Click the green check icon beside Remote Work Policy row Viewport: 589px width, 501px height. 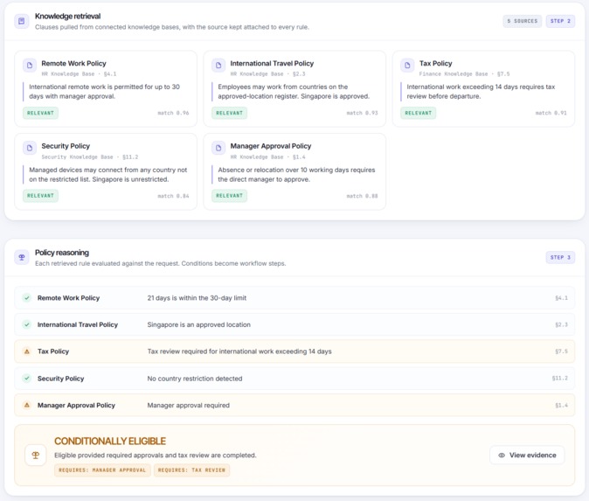click(x=27, y=298)
